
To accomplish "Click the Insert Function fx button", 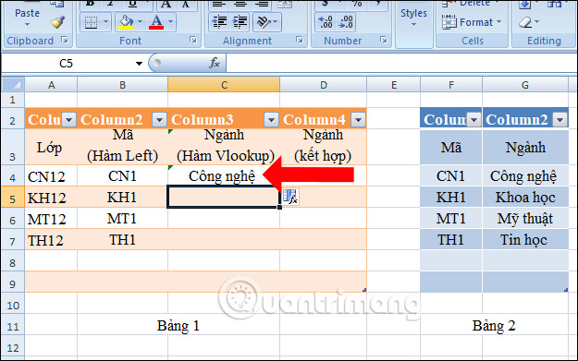I will tap(215, 64).
